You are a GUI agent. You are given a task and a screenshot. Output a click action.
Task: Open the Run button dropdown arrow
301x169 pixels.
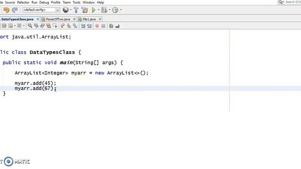click(x=98, y=10)
